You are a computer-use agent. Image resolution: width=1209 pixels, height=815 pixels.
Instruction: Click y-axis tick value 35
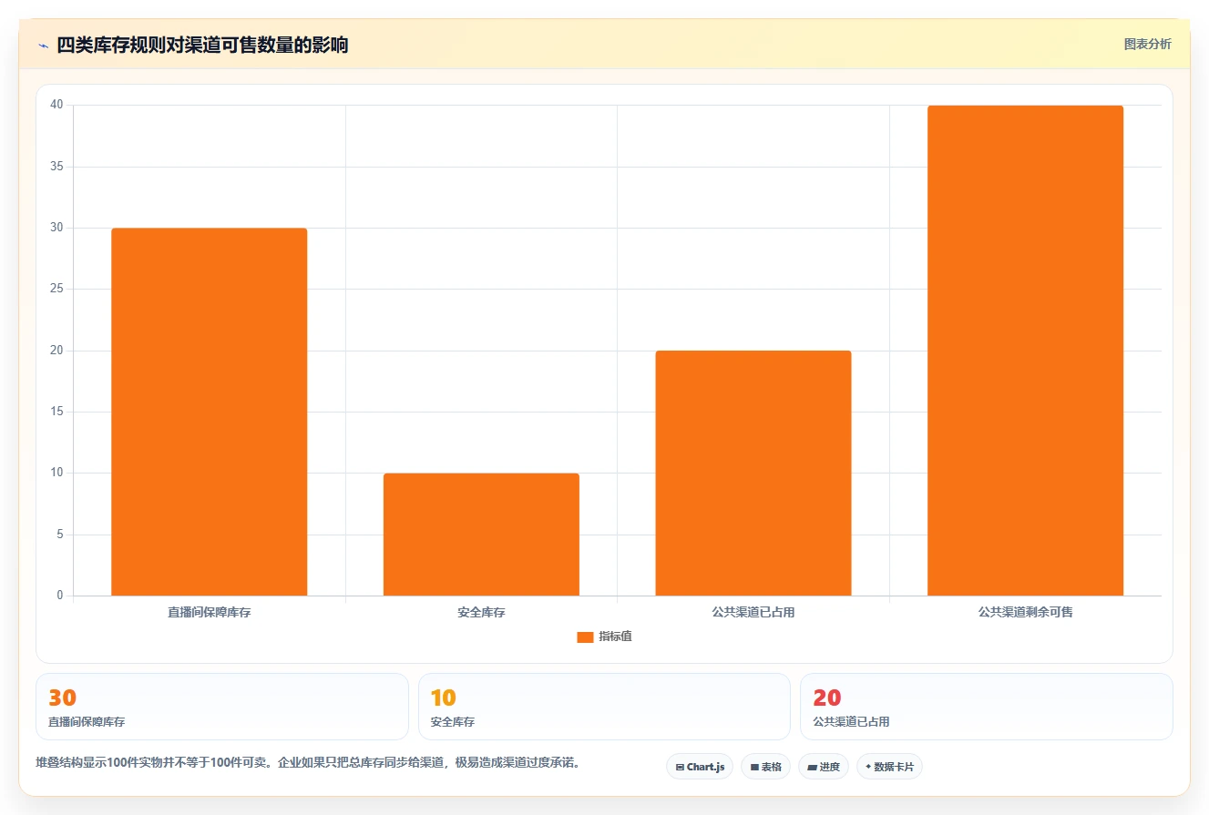[x=56, y=167]
